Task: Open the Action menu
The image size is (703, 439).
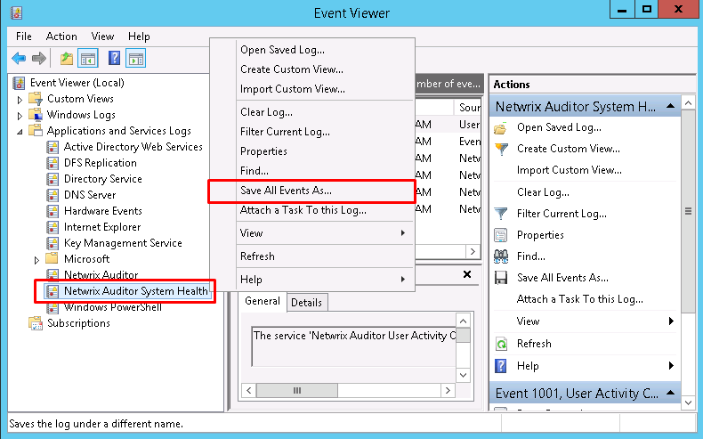Action: pos(61,37)
